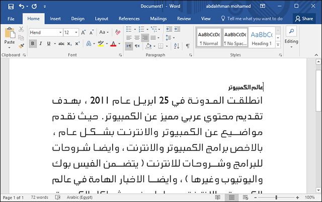322x202 pixels.
Task: Switch to the Design tab
Action: pyautogui.click(x=77, y=19)
